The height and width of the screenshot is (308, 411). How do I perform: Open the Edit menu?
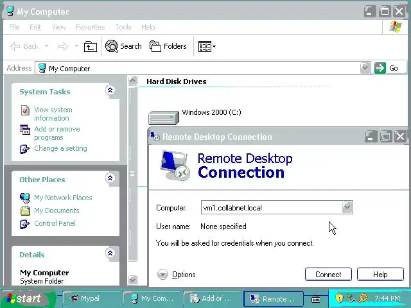(35, 27)
